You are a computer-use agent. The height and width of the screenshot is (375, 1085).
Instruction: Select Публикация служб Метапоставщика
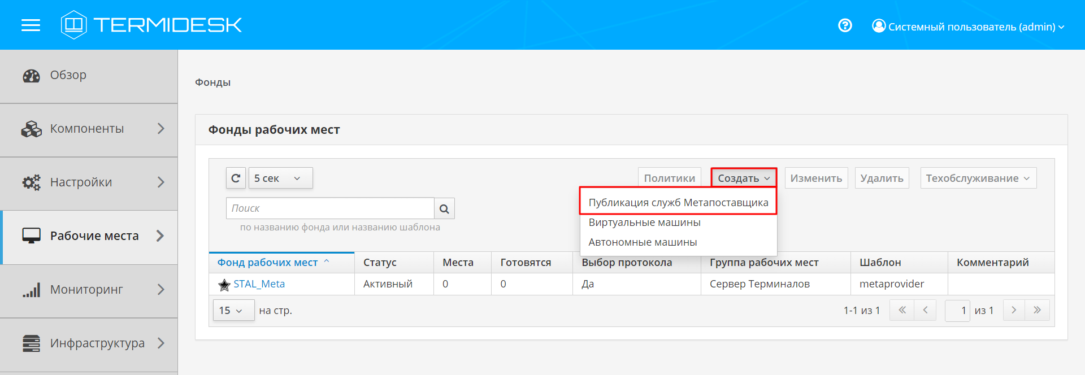[678, 202]
